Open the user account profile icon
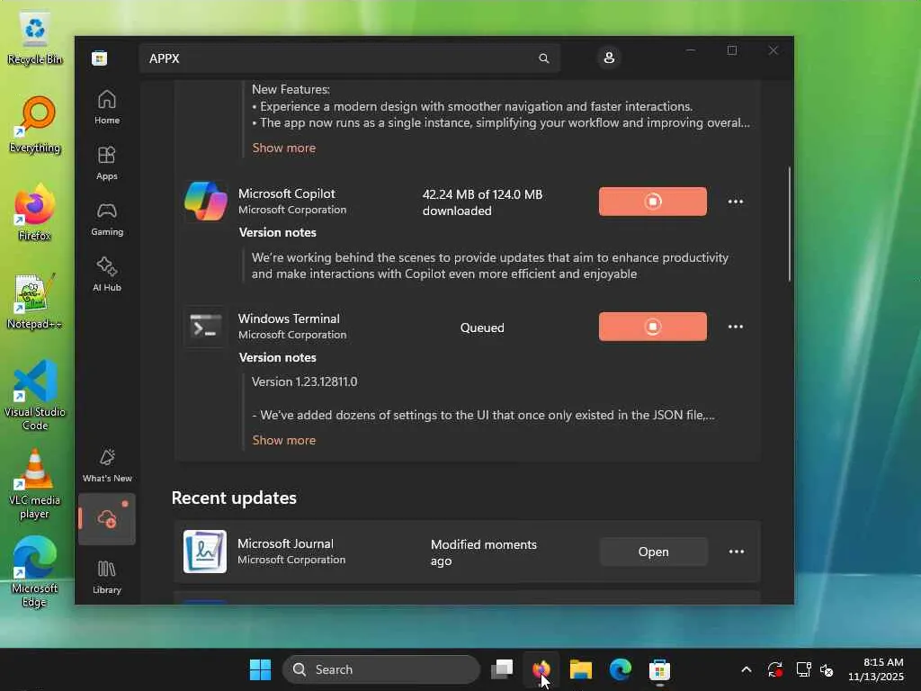 pos(609,58)
